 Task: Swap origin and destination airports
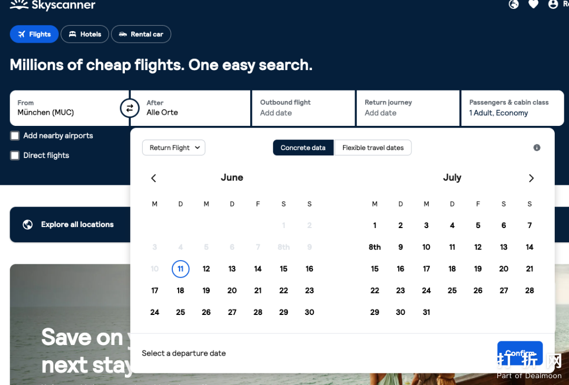click(130, 108)
